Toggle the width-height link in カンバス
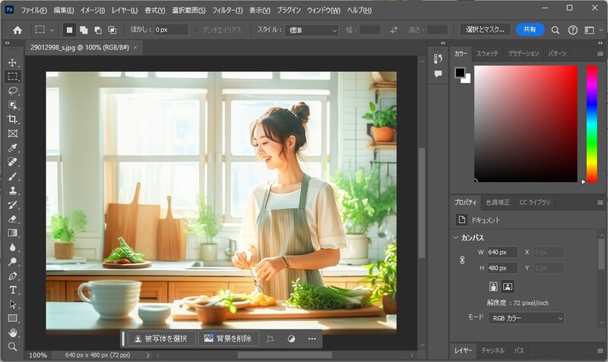The height and width of the screenshot is (362, 608). click(462, 260)
